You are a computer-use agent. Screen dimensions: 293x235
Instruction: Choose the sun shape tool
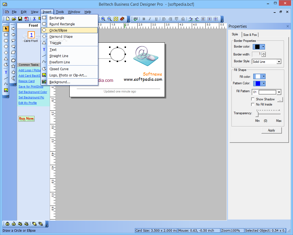point(13,72)
